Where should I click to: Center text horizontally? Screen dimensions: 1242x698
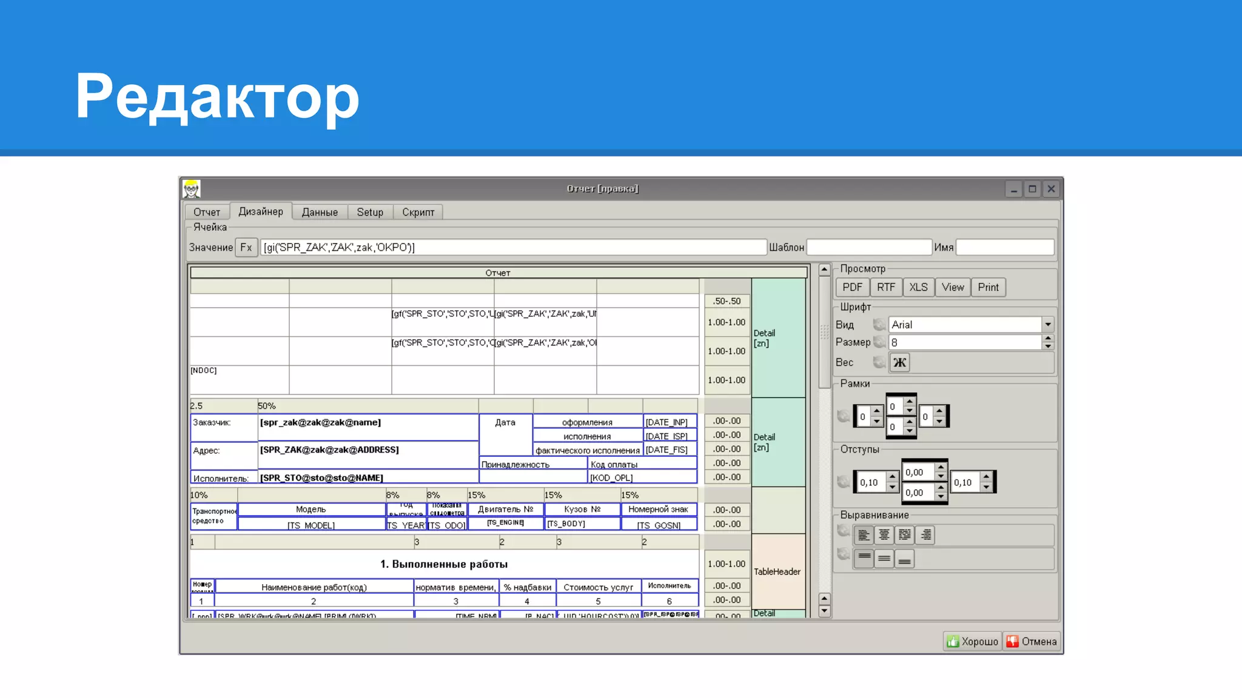pos(884,535)
